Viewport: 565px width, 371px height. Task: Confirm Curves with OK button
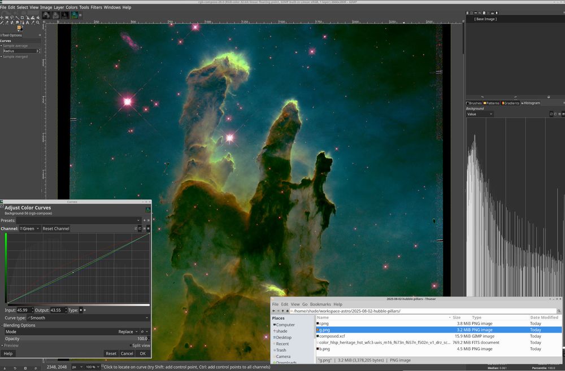[x=143, y=353]
